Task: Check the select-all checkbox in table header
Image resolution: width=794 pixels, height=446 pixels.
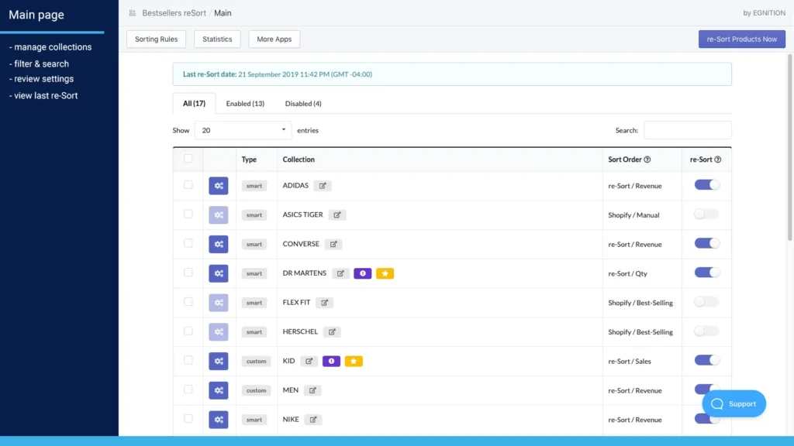Action: tap(188, 159)
